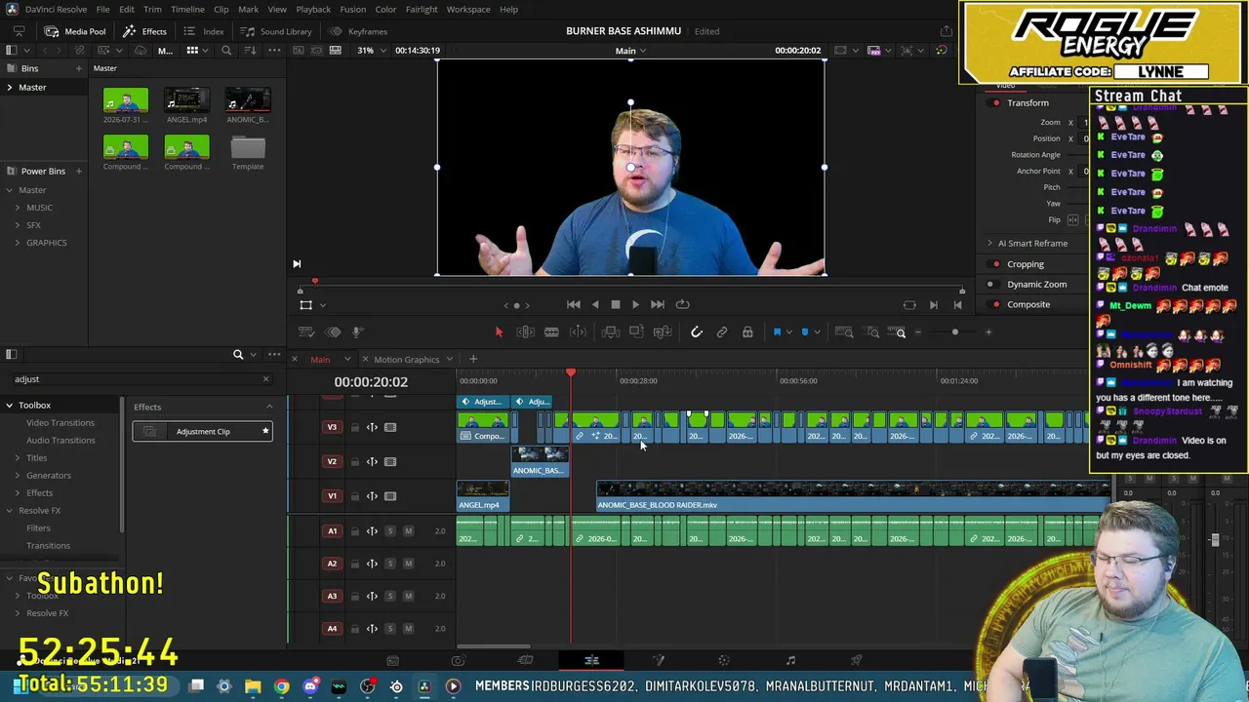Expand AI Smart Reframe section
1249x702 pixels.
pos(989,244)
